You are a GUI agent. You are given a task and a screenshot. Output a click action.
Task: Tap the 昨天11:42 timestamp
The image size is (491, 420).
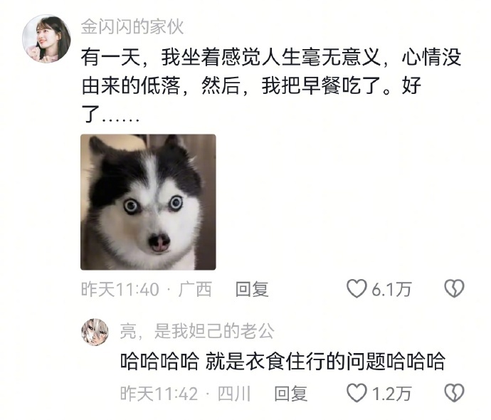[159, 394]
